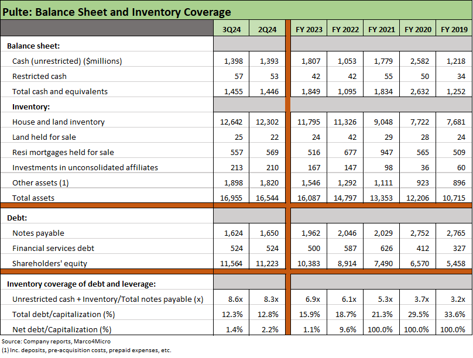Select 3Q24 house and land inventory 12,642
Screen dimensions: 473x358
pos(231,122)
